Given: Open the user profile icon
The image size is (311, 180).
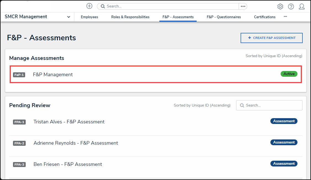Looking at the screenshot, I should [302, 6].
